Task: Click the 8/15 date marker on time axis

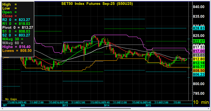Action: (148, 105)
